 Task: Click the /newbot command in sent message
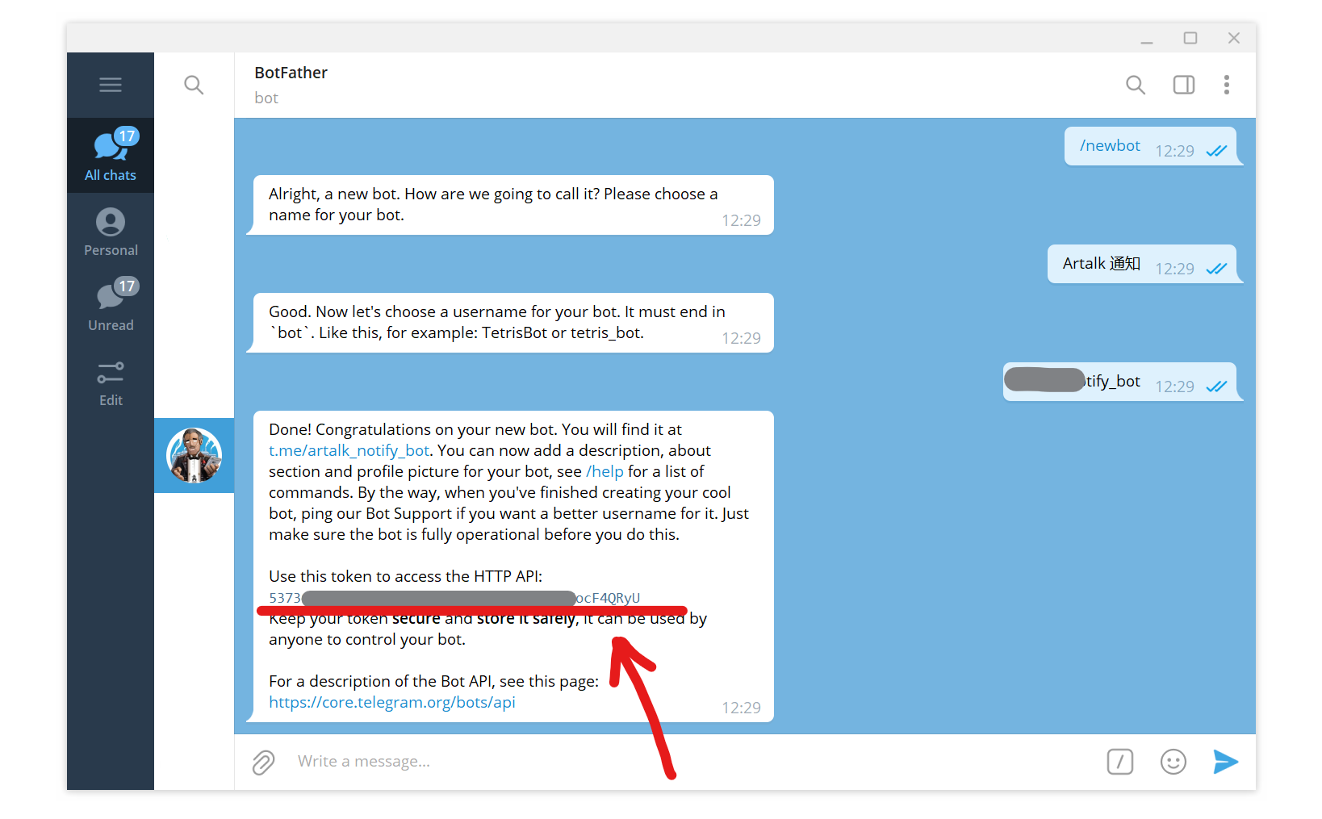(x=1110, y=146)
